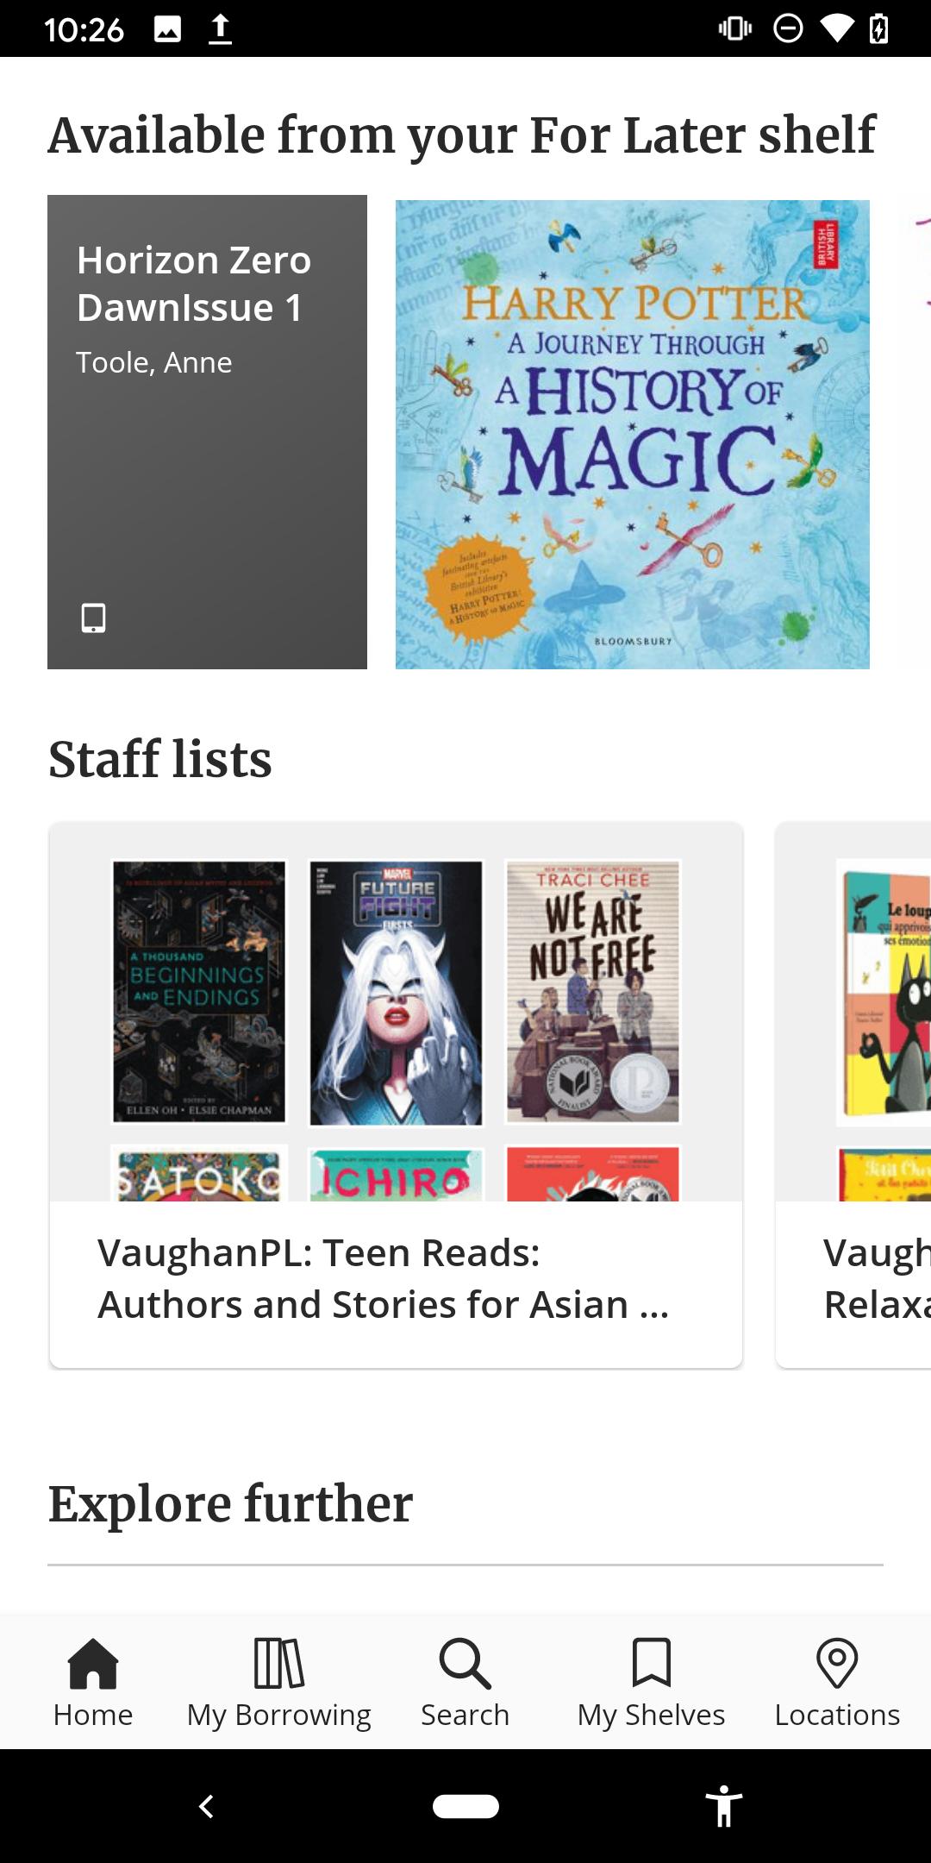This screenshot has width=931, height=1863.
Task: Tap the accessibility figure icon
Action: (x=724, y=1806)
